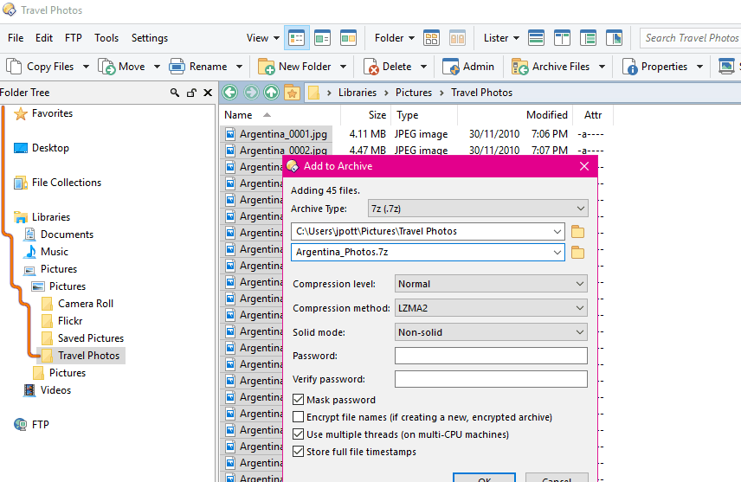Enable Admin mode
Viewport: 741px width, 482px height.
468,67
